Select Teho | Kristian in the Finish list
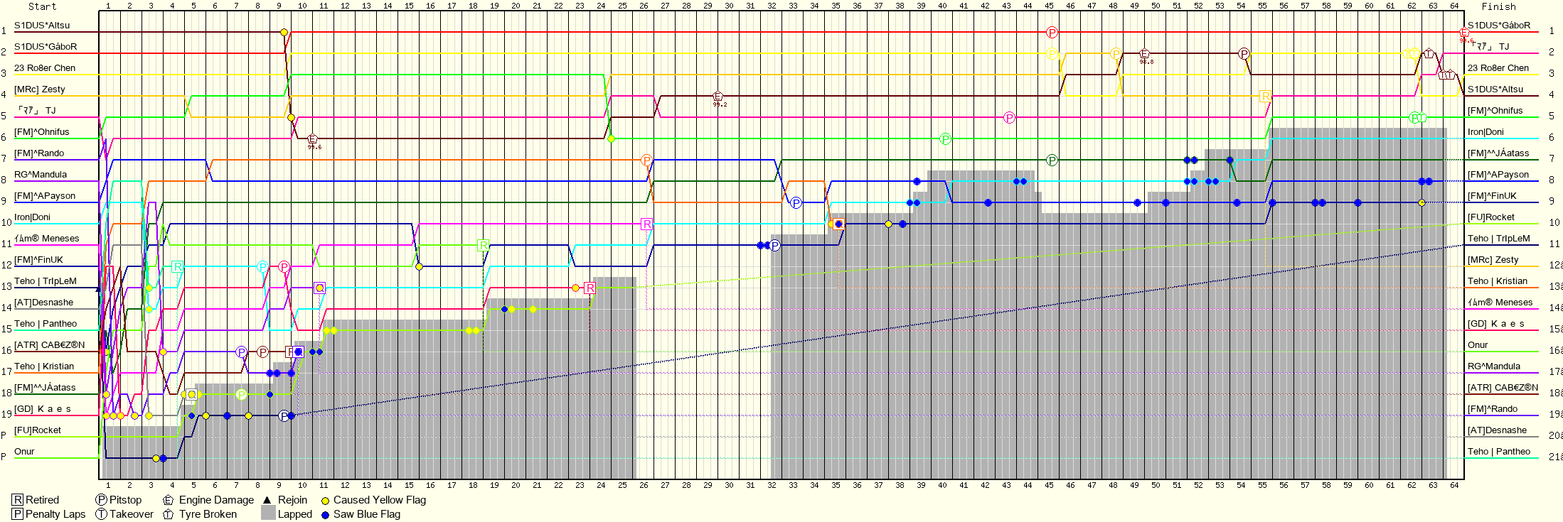The width and height of the screenshot is (1563, 522). pos(1498,281)
